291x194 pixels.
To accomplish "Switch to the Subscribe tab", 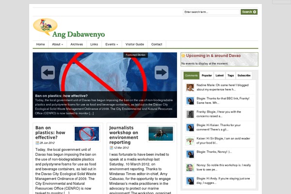I will click(x=244, y=76).
